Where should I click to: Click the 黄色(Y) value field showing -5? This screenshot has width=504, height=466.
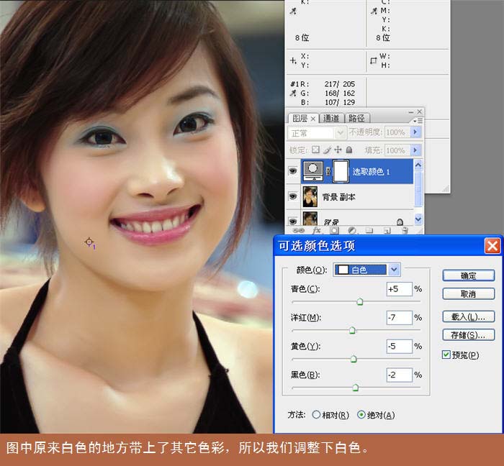coord(399,346)
